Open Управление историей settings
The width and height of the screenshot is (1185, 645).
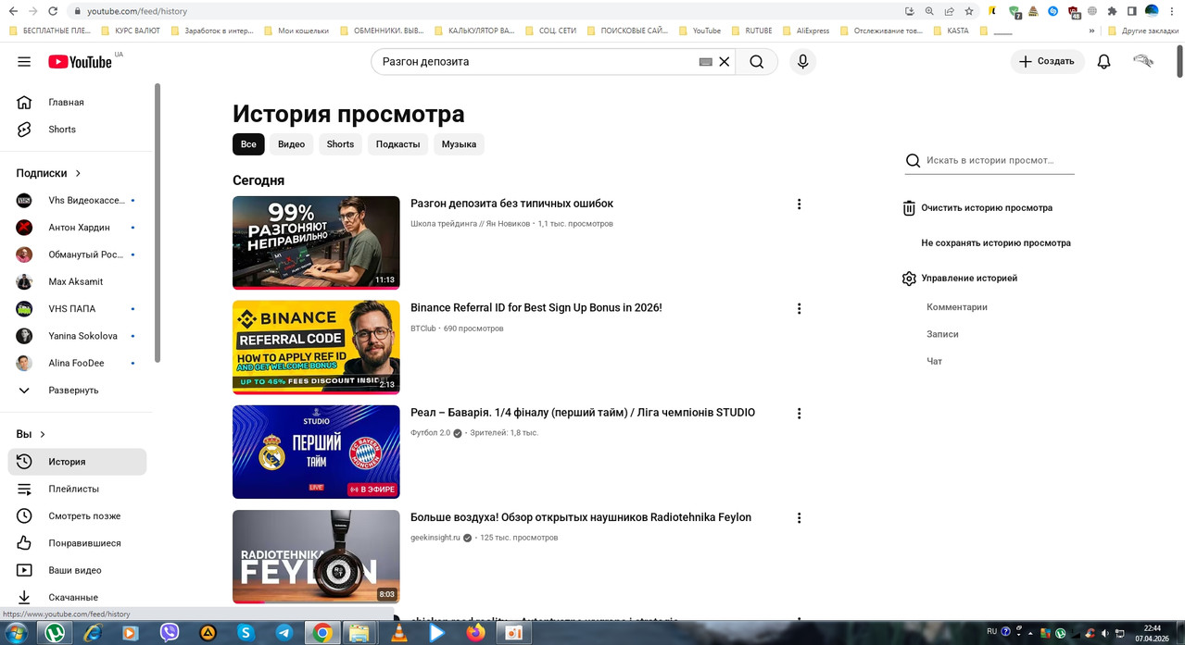tap(960, 279)
